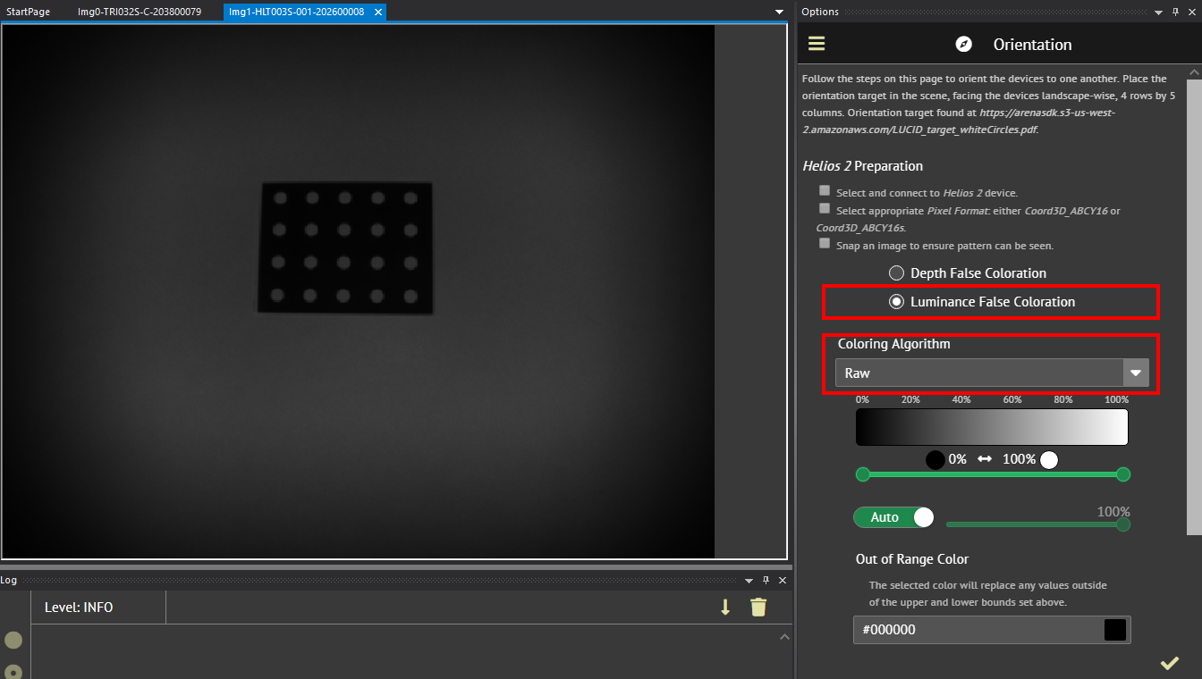Clear the log using the trash icon
This screenshot has width=1202, height=679.
(758, 607)
